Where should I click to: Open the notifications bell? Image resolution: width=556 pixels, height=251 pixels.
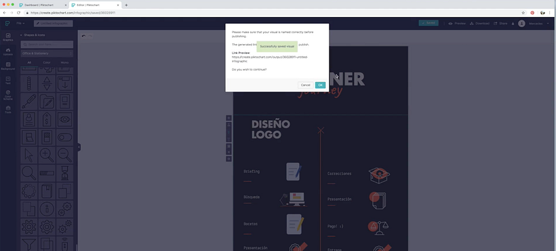coord(513,24)
